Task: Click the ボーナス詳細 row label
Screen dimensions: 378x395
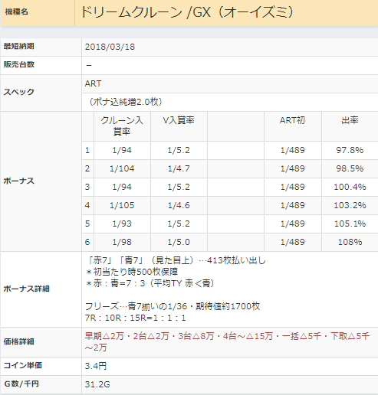Action: click(x=26, y=289)
